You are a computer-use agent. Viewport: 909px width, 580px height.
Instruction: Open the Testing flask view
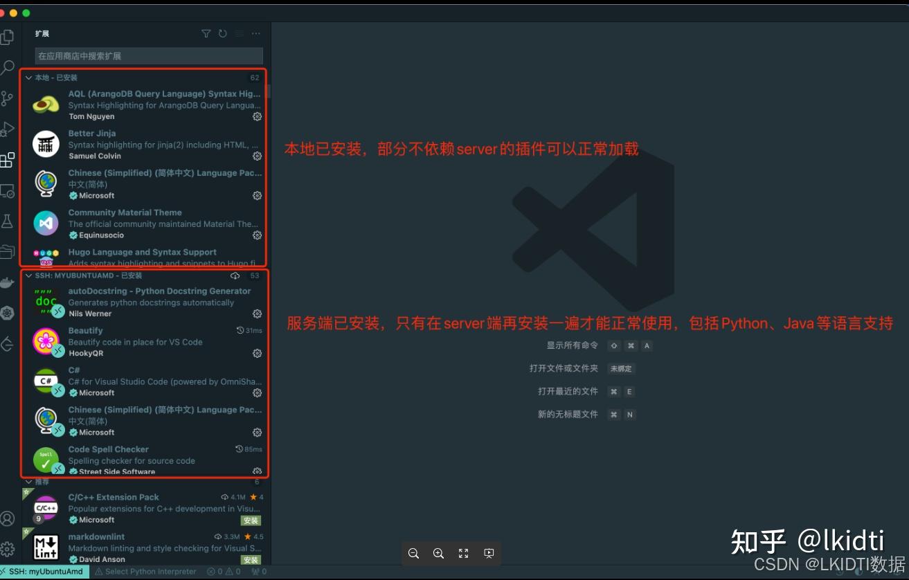point(8,221)
